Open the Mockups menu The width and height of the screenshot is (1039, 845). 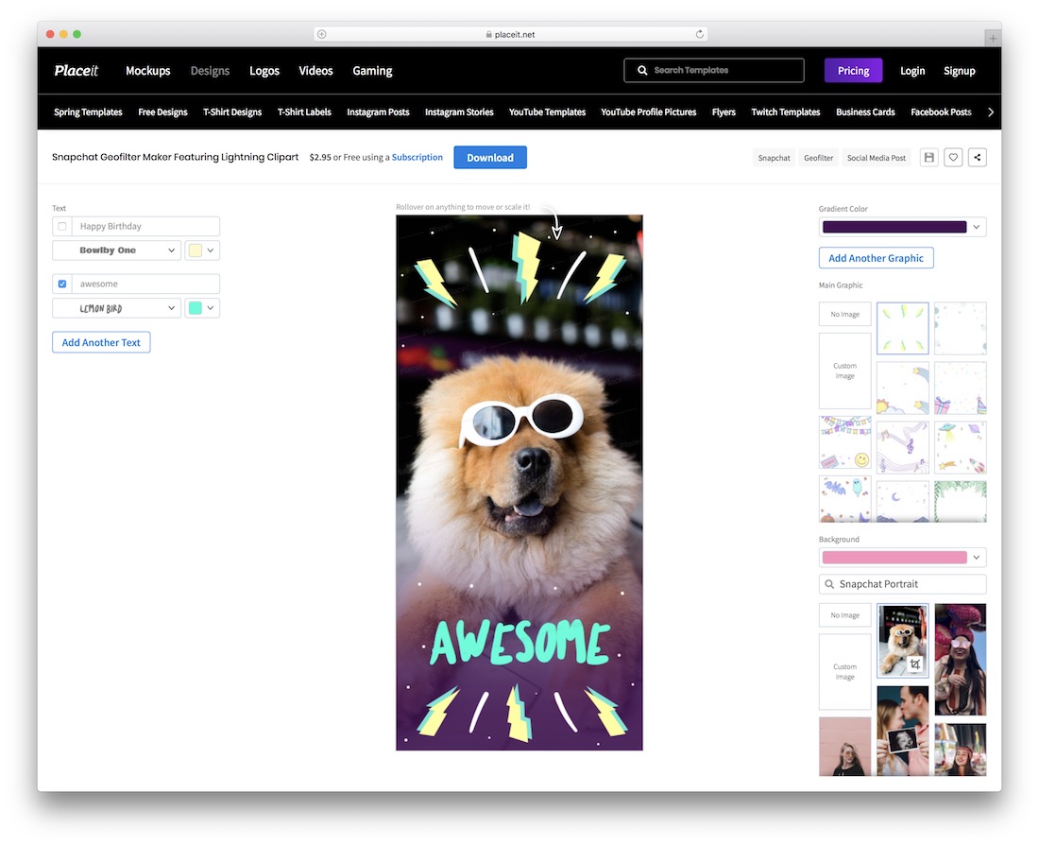[x=147, y=70]
